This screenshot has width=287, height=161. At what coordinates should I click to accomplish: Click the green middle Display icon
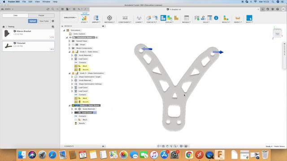pos(170,18)
